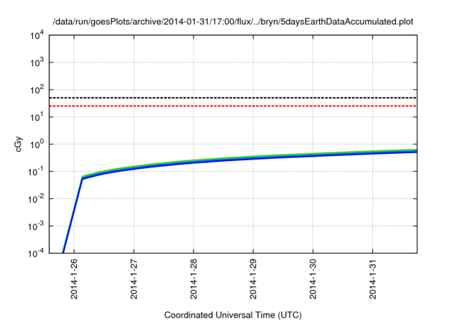Click the y-axis tick label 10^3
Screen dimensions: 460x322
(x=37, y=63)
